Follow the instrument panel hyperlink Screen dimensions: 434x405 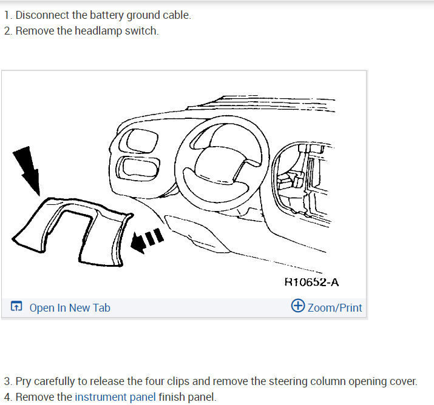click(x=115, y=397)
